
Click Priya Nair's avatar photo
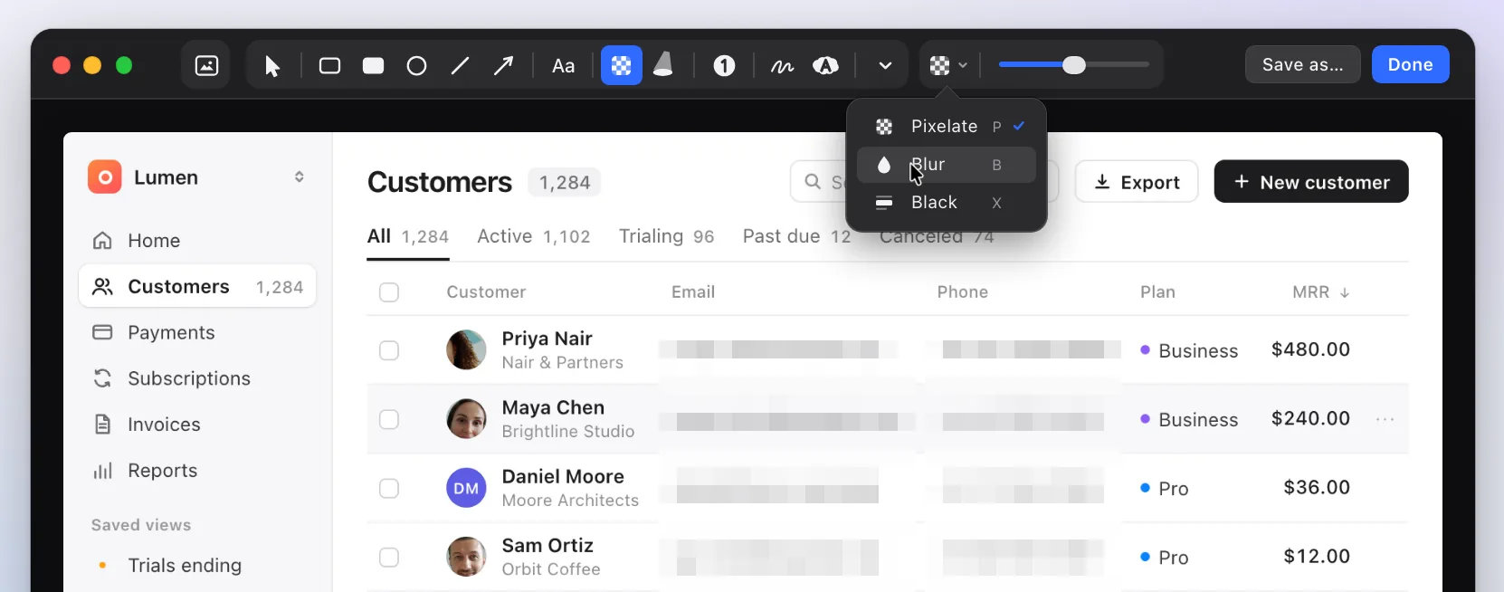(466, 350)
